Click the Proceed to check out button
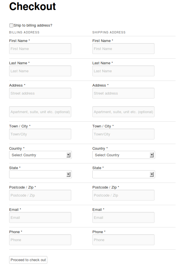The height and width of the screenshot is (268, 183). 28,260
